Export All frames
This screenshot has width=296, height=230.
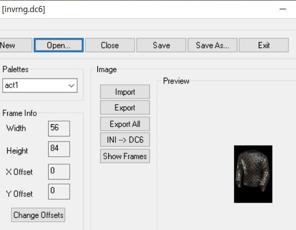[x=125, y=124]
